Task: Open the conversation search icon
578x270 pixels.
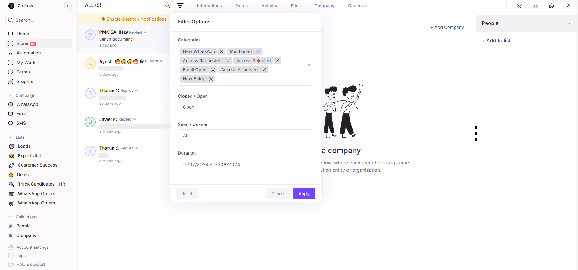Action: 167,5
